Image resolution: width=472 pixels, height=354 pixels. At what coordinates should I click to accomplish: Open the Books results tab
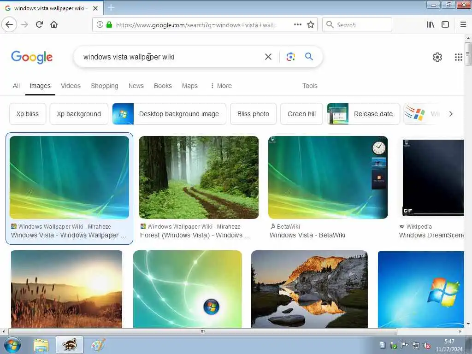pyautogui.click(x=163, y=86)
